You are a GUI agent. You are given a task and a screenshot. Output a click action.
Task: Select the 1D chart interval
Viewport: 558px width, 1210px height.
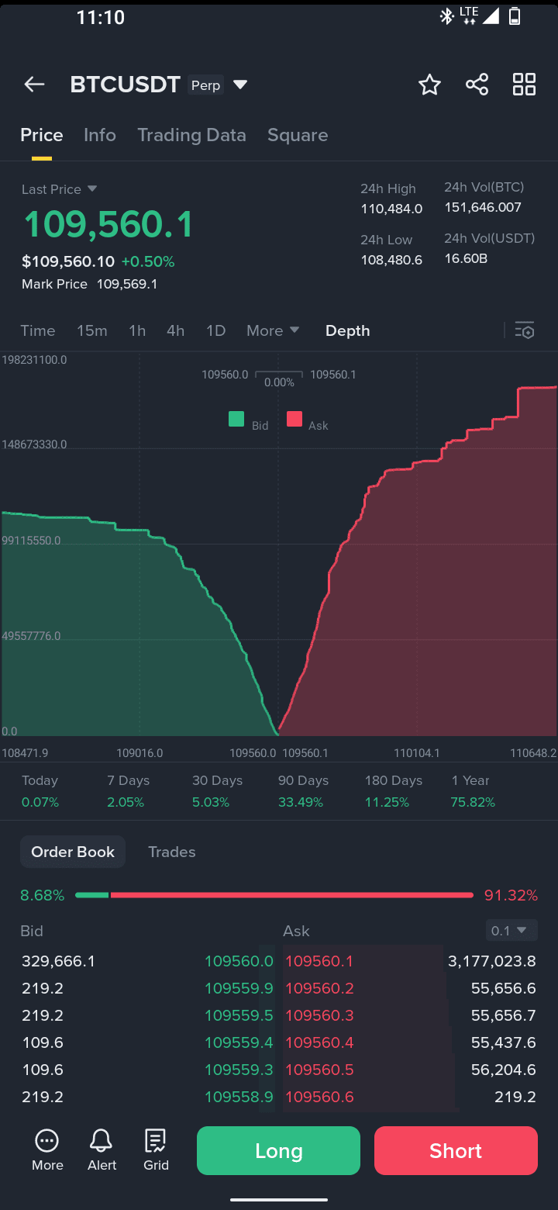[x=215, y=330]
